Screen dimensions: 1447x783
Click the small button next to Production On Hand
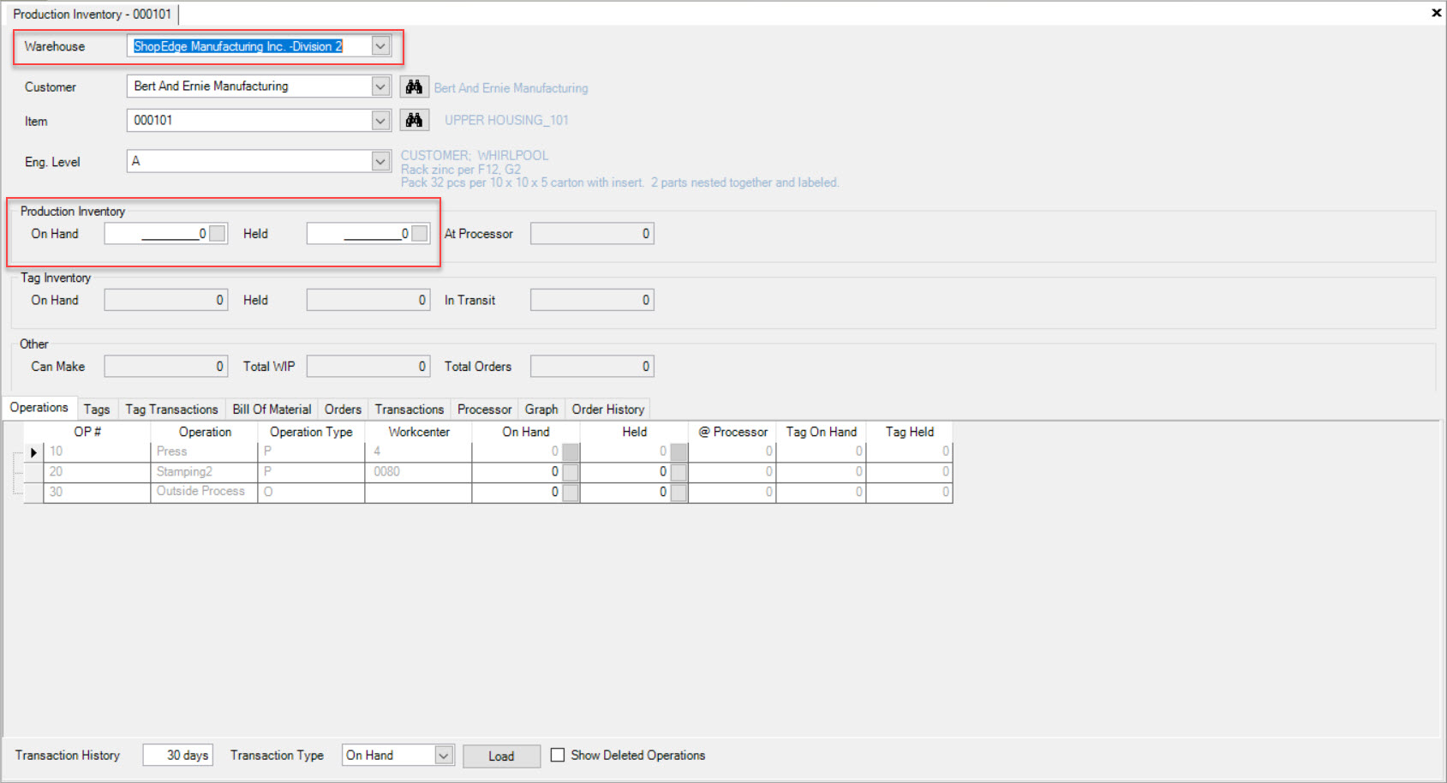click(x=218, y=233)
